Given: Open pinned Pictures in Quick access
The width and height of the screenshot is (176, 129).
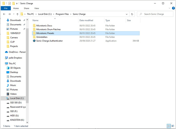Looking at the screenshot, I should [14, 29].
